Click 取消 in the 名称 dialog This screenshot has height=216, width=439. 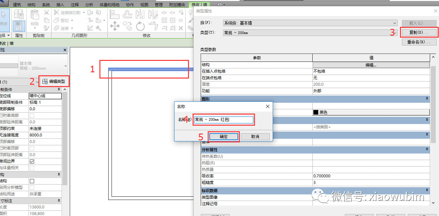coord(255,136)
